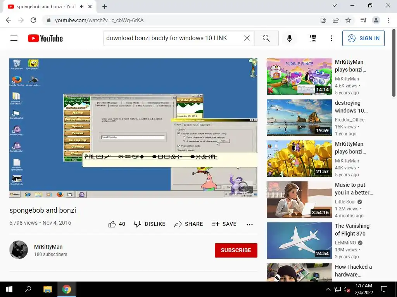397x297 pixels.
Task: Open 'How I hacked a hardware…' title
Action: 354,271
